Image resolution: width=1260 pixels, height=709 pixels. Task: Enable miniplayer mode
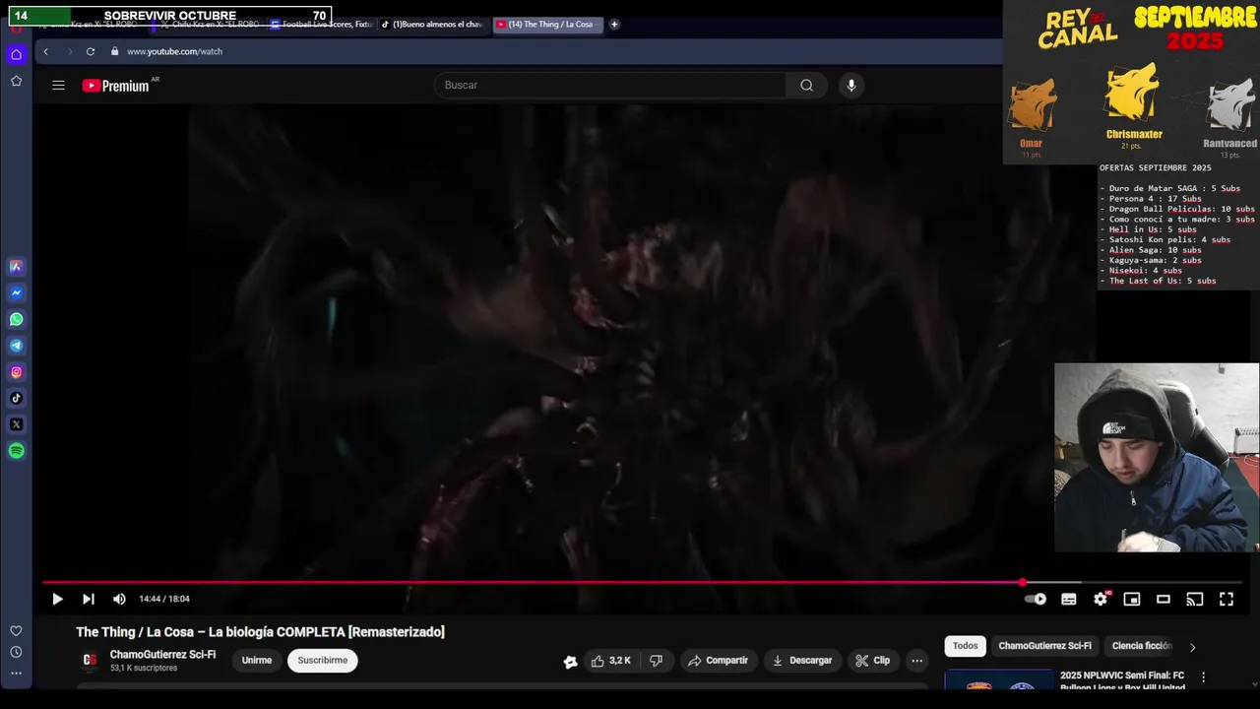(x=1132, y=599)
